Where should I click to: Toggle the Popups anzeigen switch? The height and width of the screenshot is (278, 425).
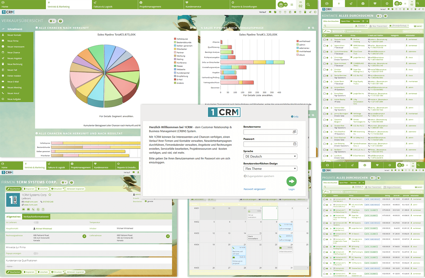36,253
